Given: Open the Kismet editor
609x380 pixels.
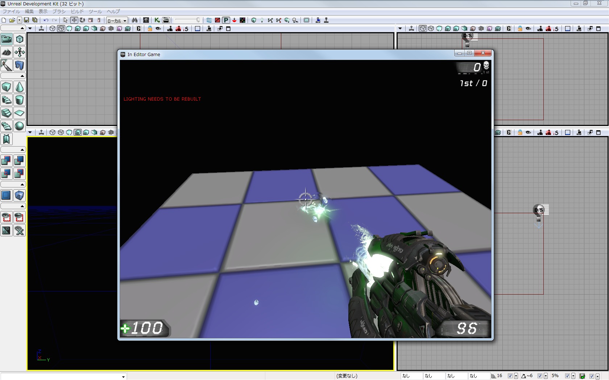Looking at the screenshot, I should [157, 20].
